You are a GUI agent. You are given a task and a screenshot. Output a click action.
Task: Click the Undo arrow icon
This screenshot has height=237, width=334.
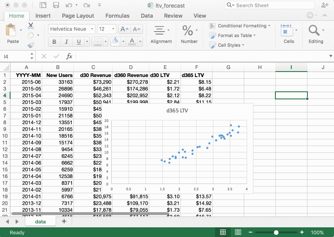[69, 5]
